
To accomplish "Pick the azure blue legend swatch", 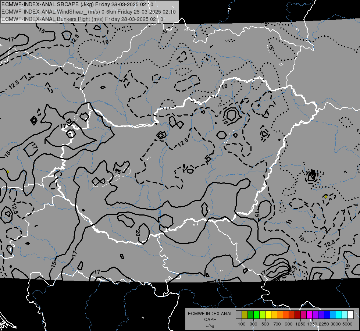I will 333,314.
